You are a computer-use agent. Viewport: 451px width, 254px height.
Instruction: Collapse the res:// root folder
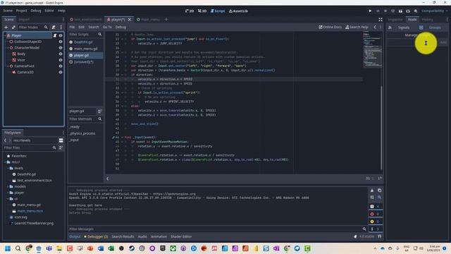(x=5, y=162)
